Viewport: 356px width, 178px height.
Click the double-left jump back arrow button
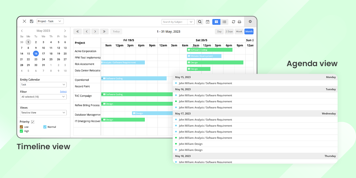(x=77, y=31)
